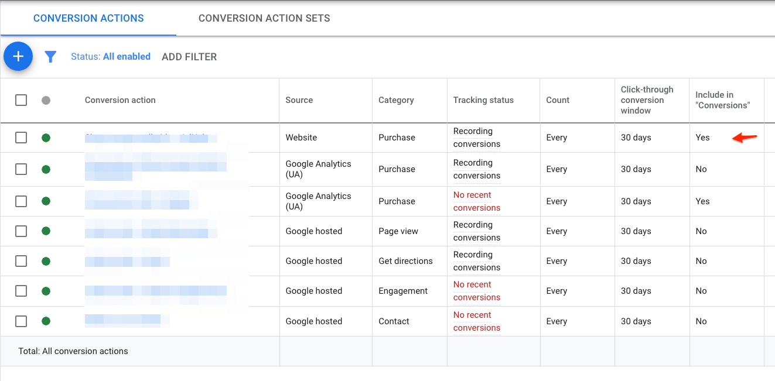Tick the select-all checkbox in table header

pos(21,100)
